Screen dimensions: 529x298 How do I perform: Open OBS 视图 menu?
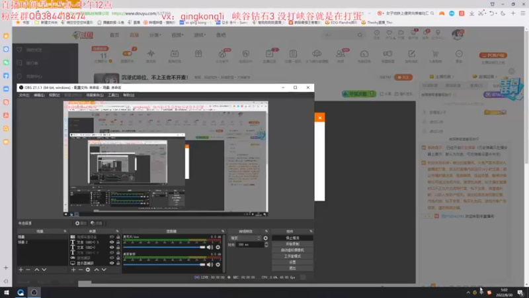pos(54,95)
